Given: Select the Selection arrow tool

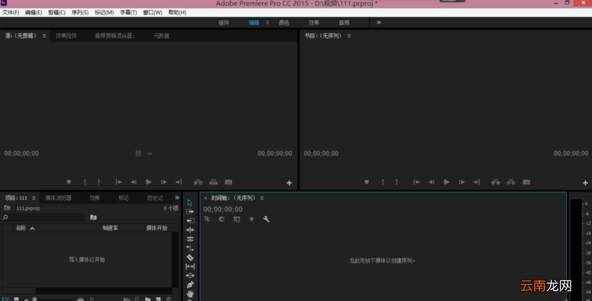Looking at the screenshot, I should coord(190,203).
